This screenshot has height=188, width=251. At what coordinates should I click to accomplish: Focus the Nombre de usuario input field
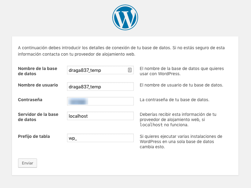[x=100, y=87]
